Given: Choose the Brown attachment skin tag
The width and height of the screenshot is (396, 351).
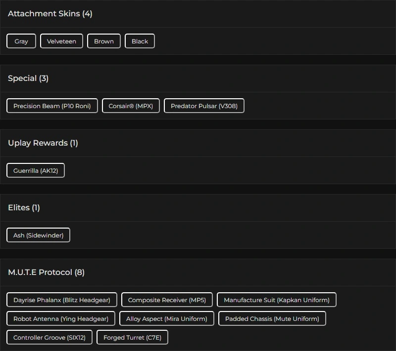Looking at the screenshot, I should 104,41.
